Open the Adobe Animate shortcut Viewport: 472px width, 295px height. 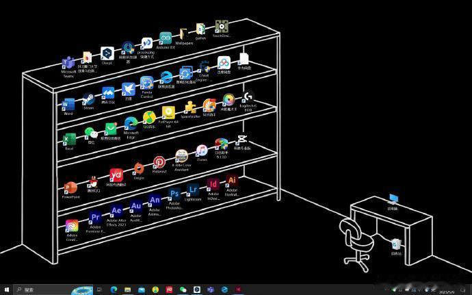[x=155, y=201]
